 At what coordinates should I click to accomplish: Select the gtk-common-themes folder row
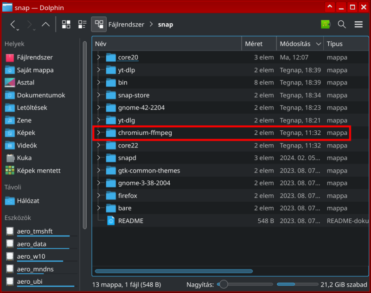coord(230,171)
